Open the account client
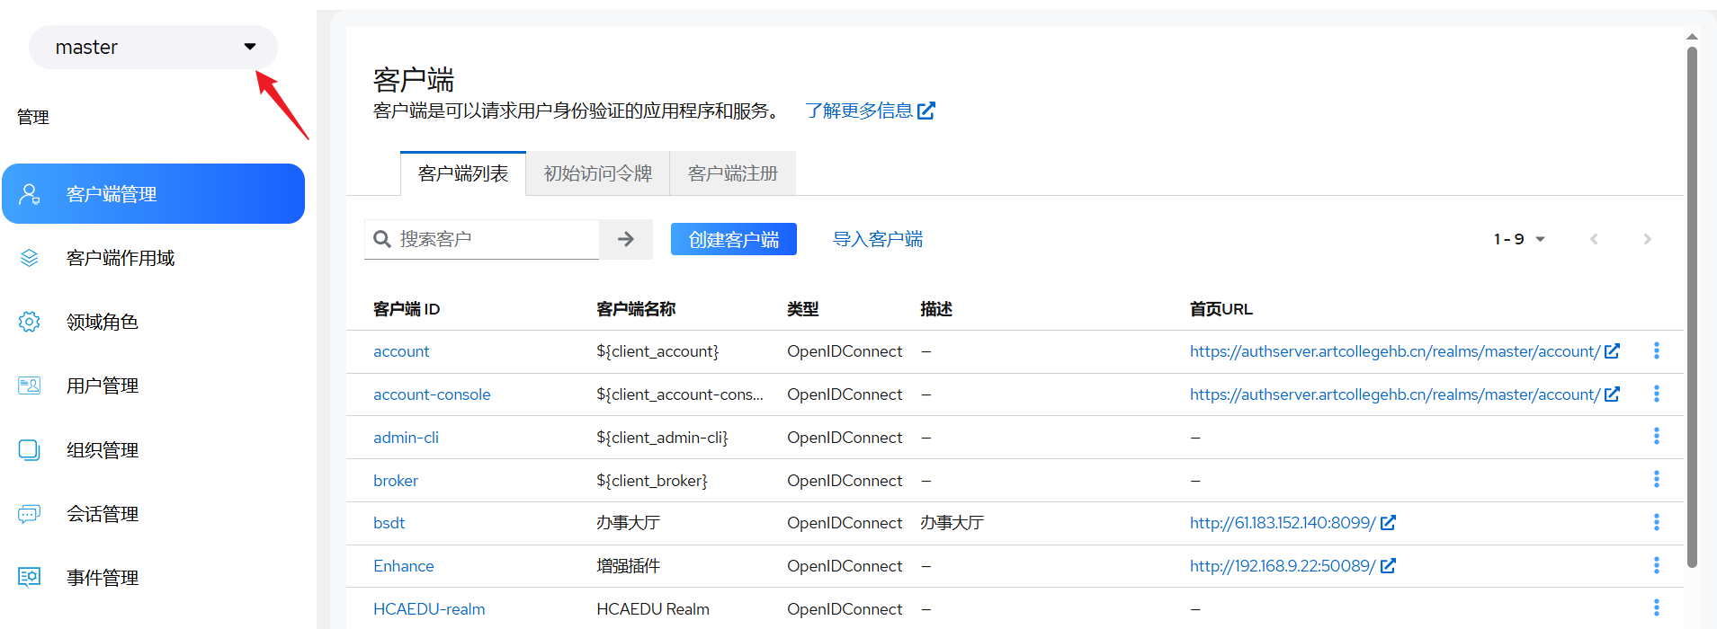Image resolution: width=1717 pixels, height=629 pixels. point(401,351)
